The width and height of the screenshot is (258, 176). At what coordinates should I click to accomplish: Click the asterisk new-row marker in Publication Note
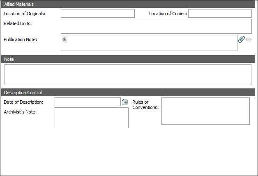click(64, 39)
